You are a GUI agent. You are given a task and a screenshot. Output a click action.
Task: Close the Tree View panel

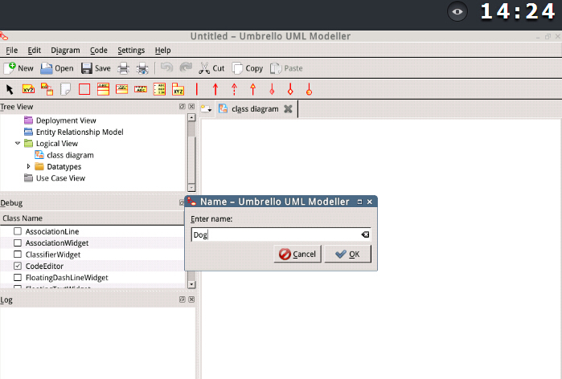pos(191,106)
